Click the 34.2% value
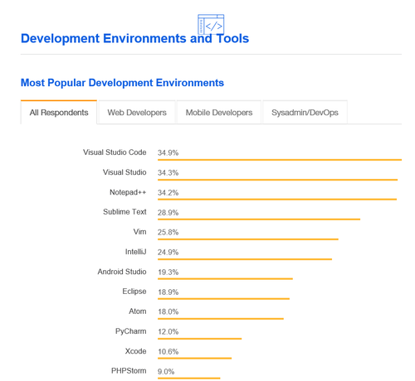 168,192
